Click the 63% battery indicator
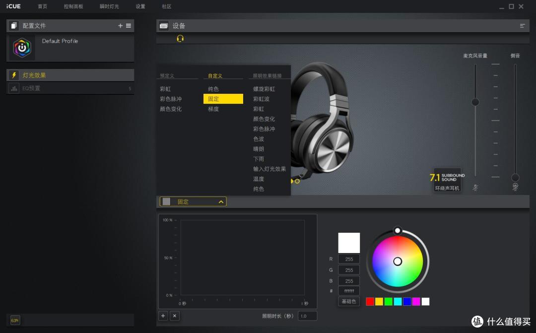 tap(15, 321)
